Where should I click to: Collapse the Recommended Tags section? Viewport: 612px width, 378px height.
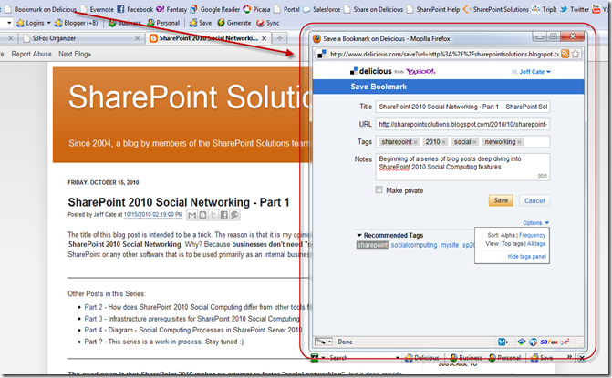tap(359, 235)
